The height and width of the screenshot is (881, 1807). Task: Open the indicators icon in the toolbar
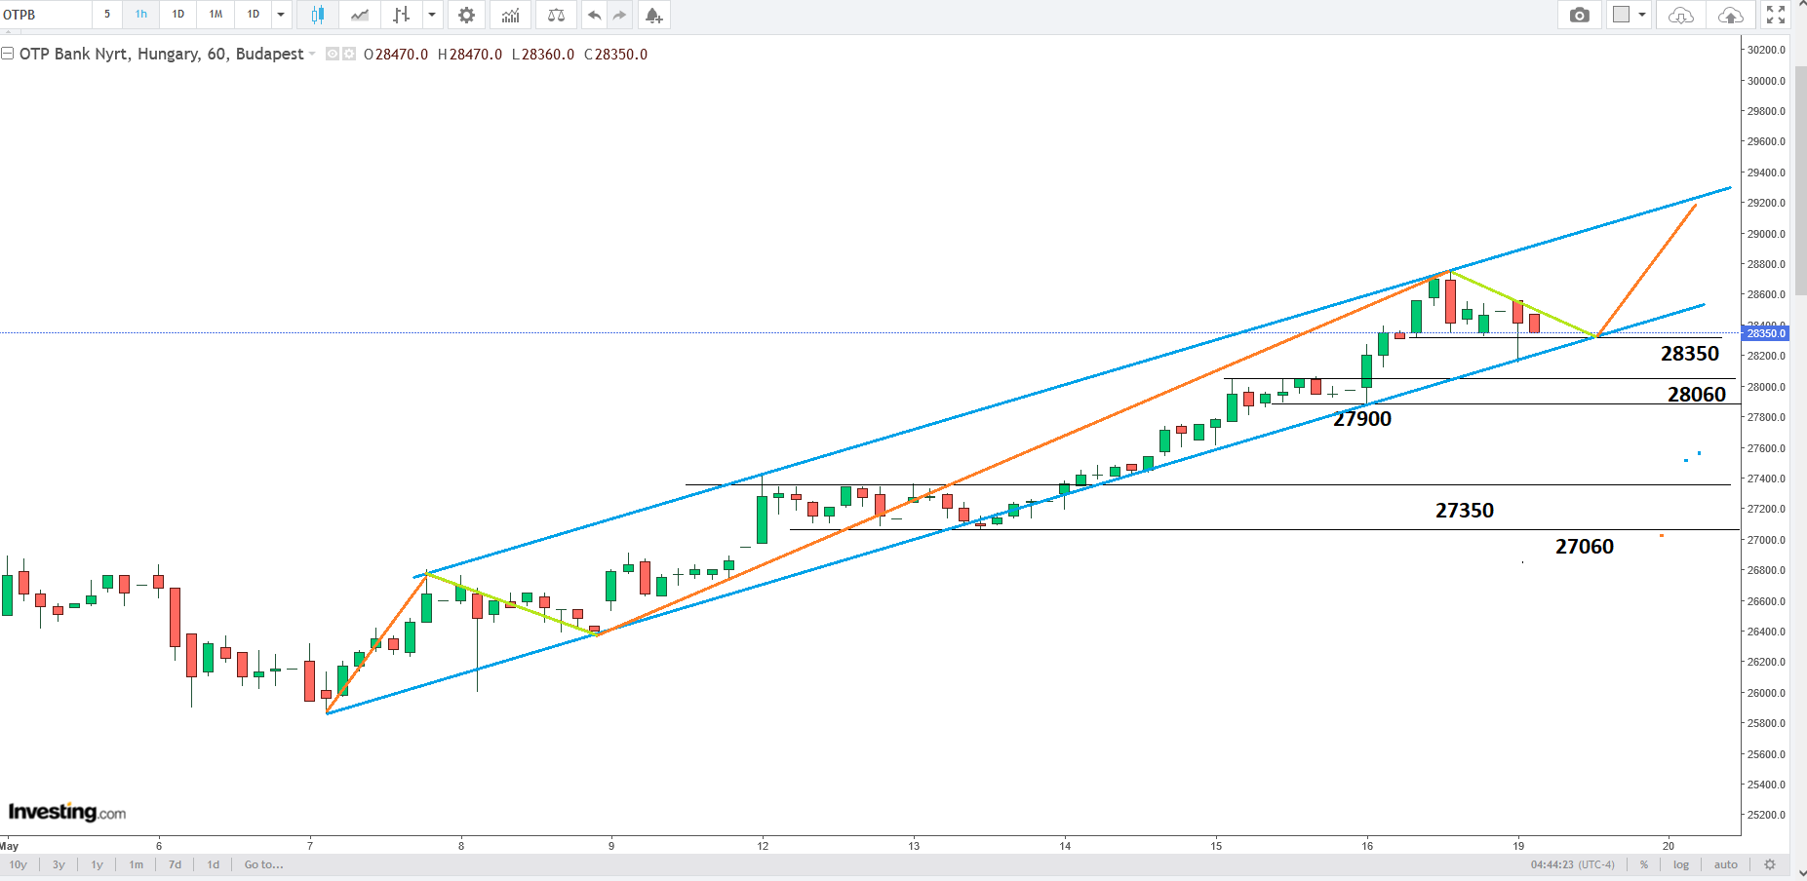(x=510, y=15)
